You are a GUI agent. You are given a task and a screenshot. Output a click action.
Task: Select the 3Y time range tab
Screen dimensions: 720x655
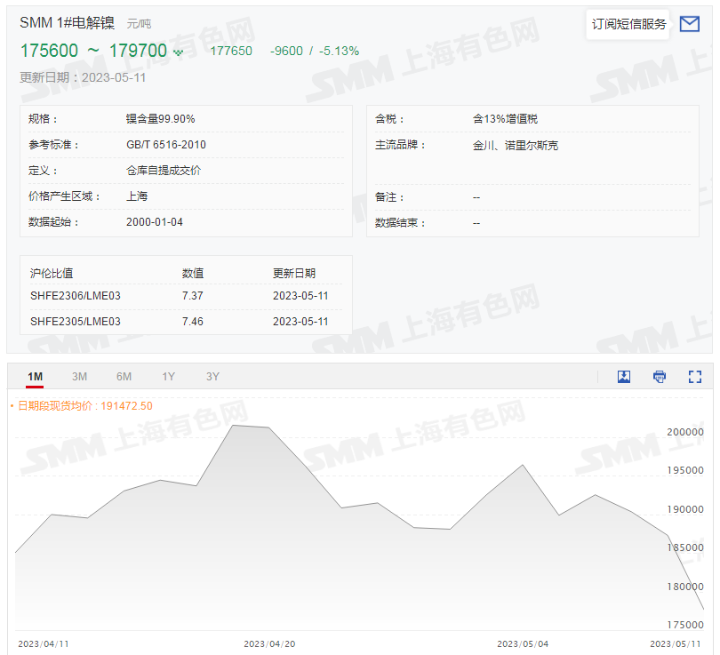(212, 377)
